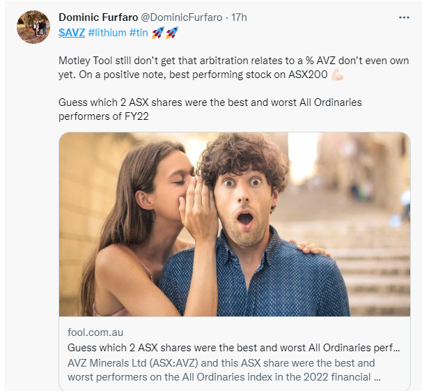Search the #lithium hashtag
The height and width of the screenshot is (391, 422).
(107, 32)
